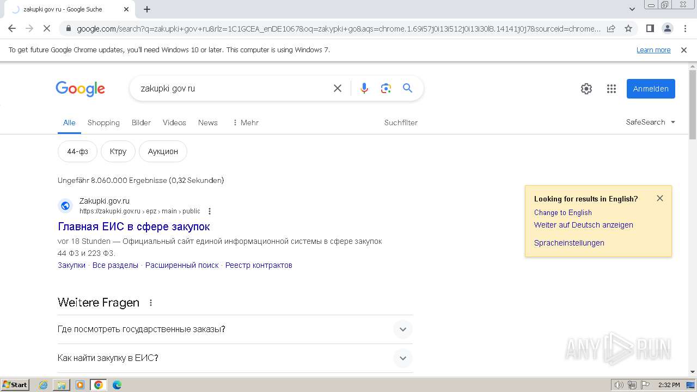
Task: Switch to the Shopping tab
Action: click(x=103, y=122)
